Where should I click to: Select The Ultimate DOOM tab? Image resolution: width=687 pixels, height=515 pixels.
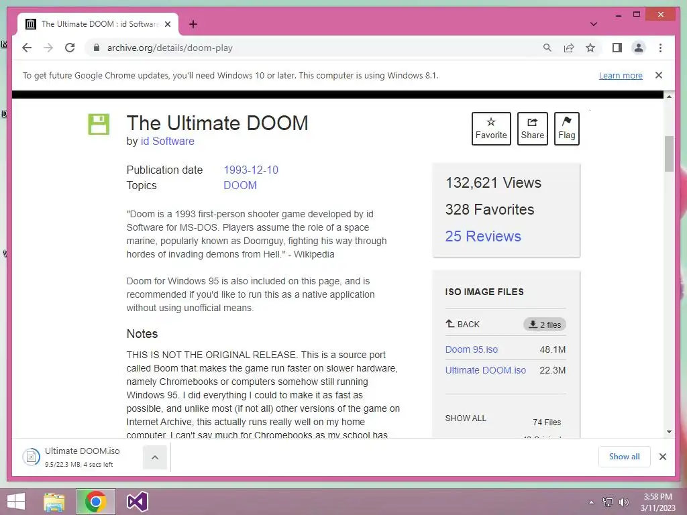point(98,24)
